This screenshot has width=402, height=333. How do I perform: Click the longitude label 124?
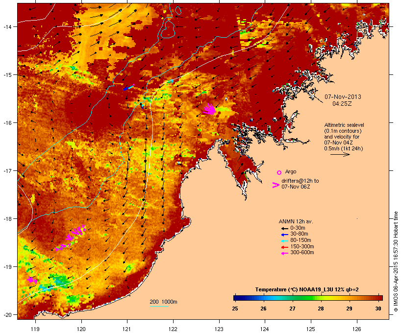[x=265, y=329]
